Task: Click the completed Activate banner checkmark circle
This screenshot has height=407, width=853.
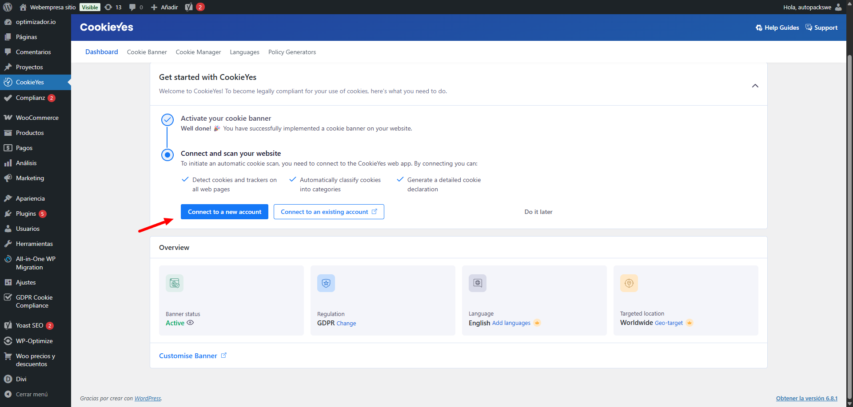Action: click(167, 120)
